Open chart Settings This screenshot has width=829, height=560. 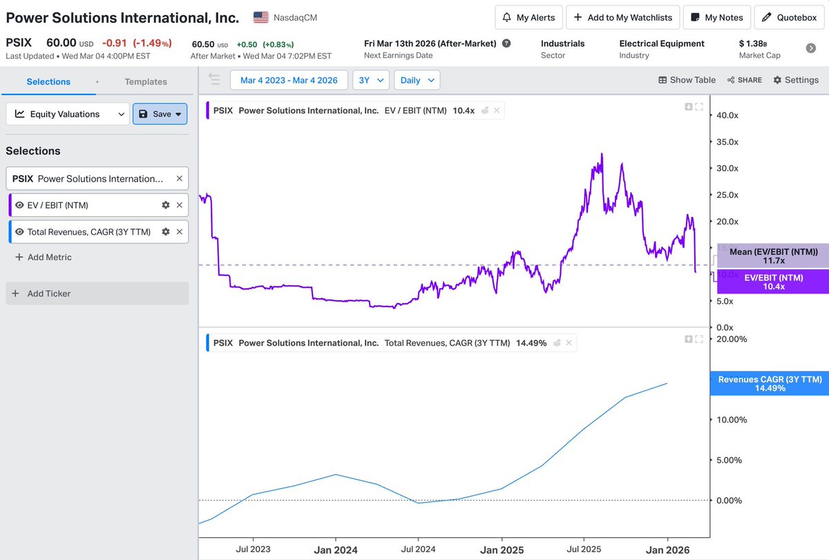coord(796,80)
